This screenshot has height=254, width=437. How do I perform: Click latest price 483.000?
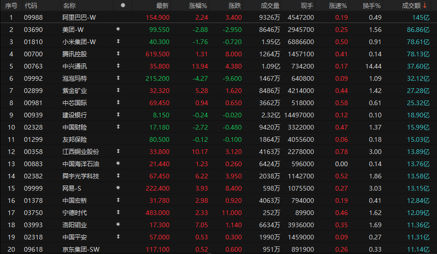[x=157, y=213]
